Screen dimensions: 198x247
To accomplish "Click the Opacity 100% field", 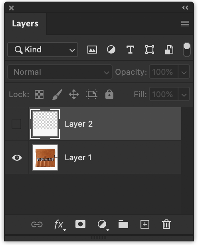I will point(164,72).
